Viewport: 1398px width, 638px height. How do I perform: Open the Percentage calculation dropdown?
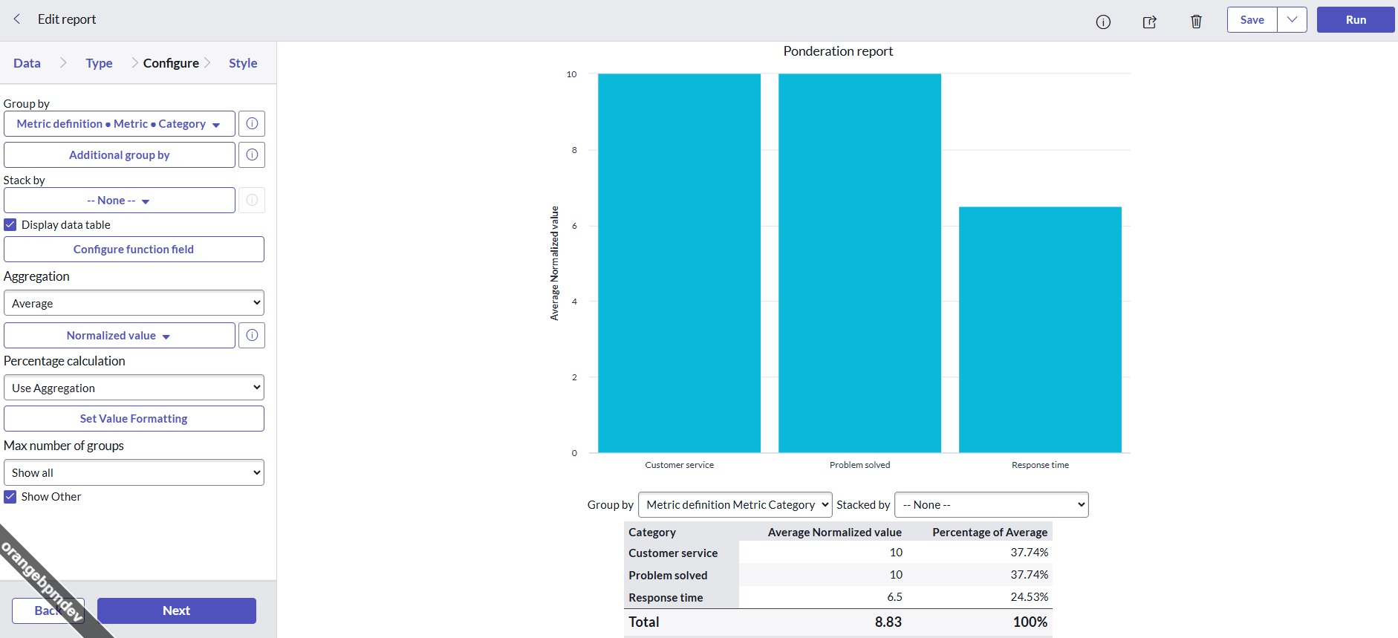point(134,388)
